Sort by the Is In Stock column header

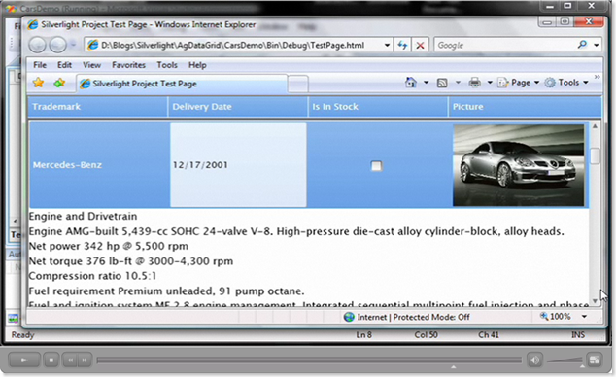tap(378, 107)
